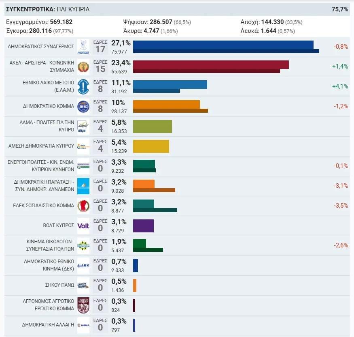Click the +4,1% change for Ε.ΛΑ.Μ.

pos(340,86)
